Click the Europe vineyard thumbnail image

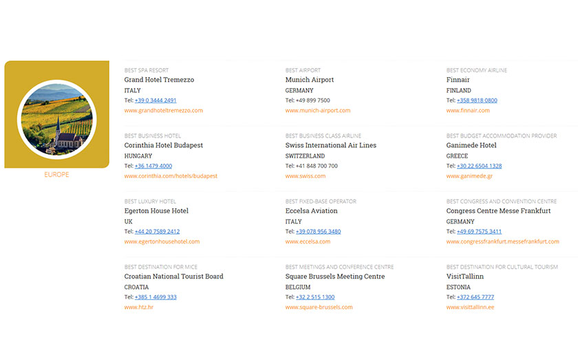point(56,120)
